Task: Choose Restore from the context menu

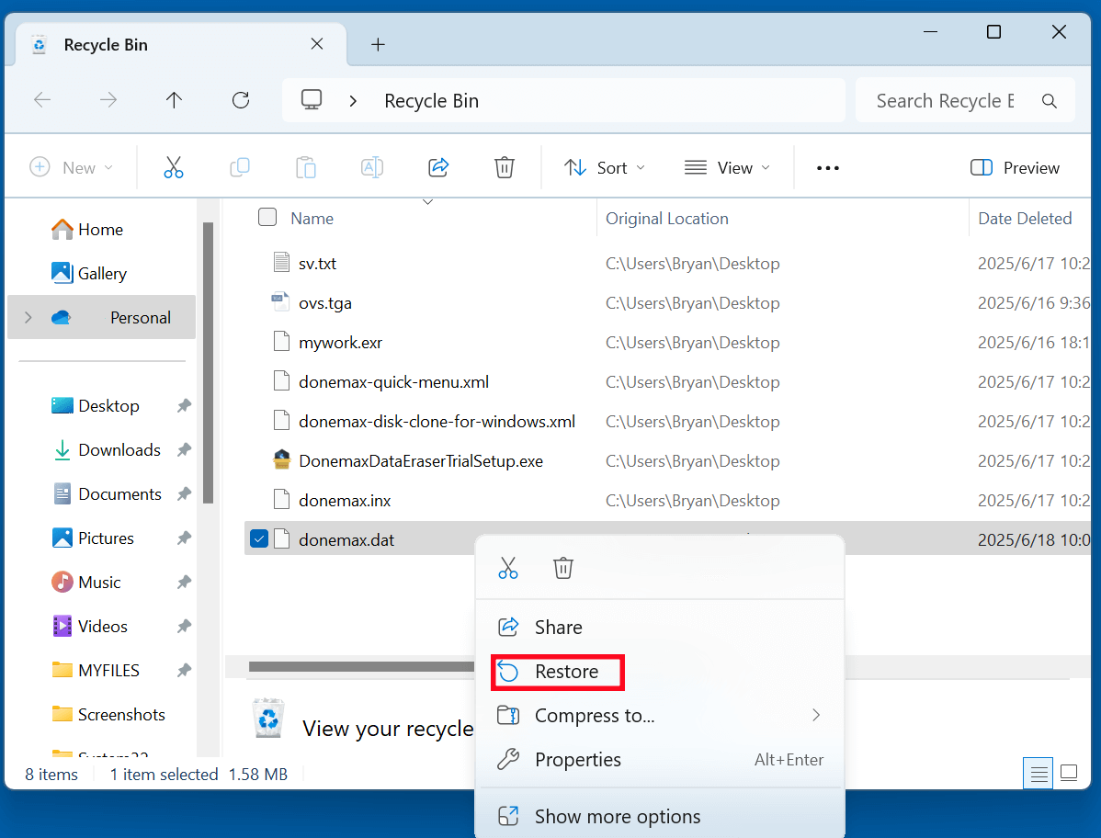Action: coord(566,672)
